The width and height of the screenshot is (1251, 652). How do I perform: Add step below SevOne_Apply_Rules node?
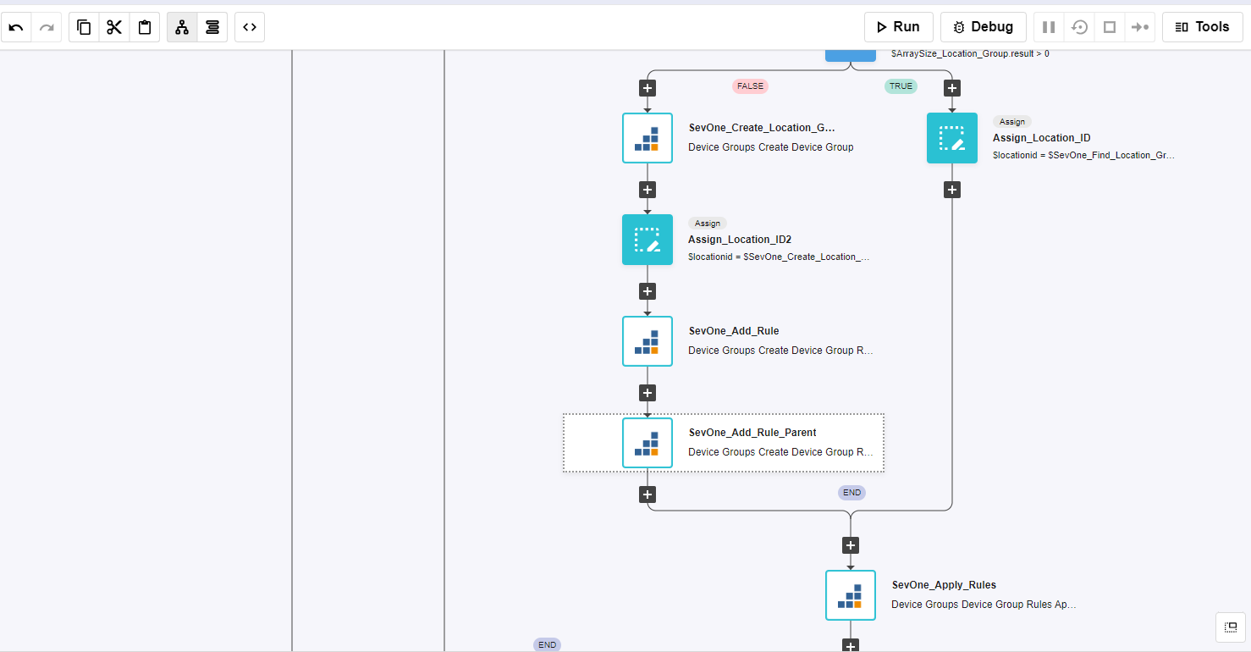851,646
